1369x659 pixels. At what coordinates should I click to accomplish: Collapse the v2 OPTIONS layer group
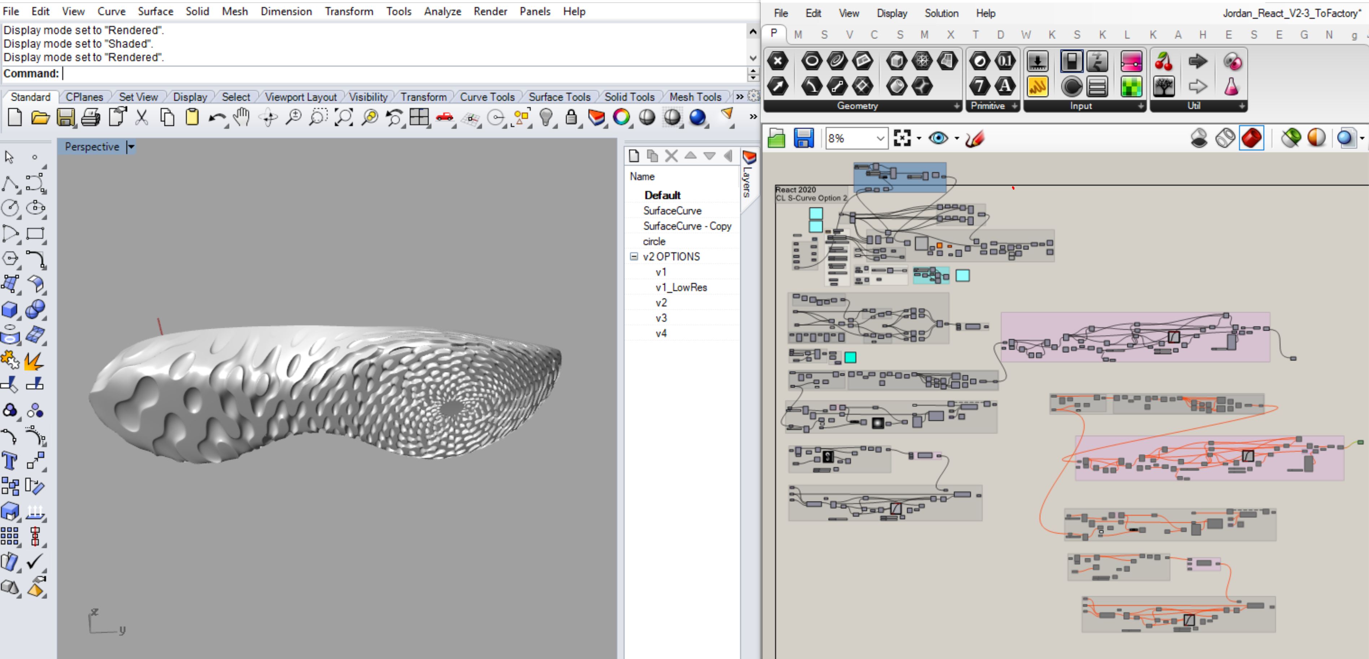pyautogui.click(x=634, y=256)
